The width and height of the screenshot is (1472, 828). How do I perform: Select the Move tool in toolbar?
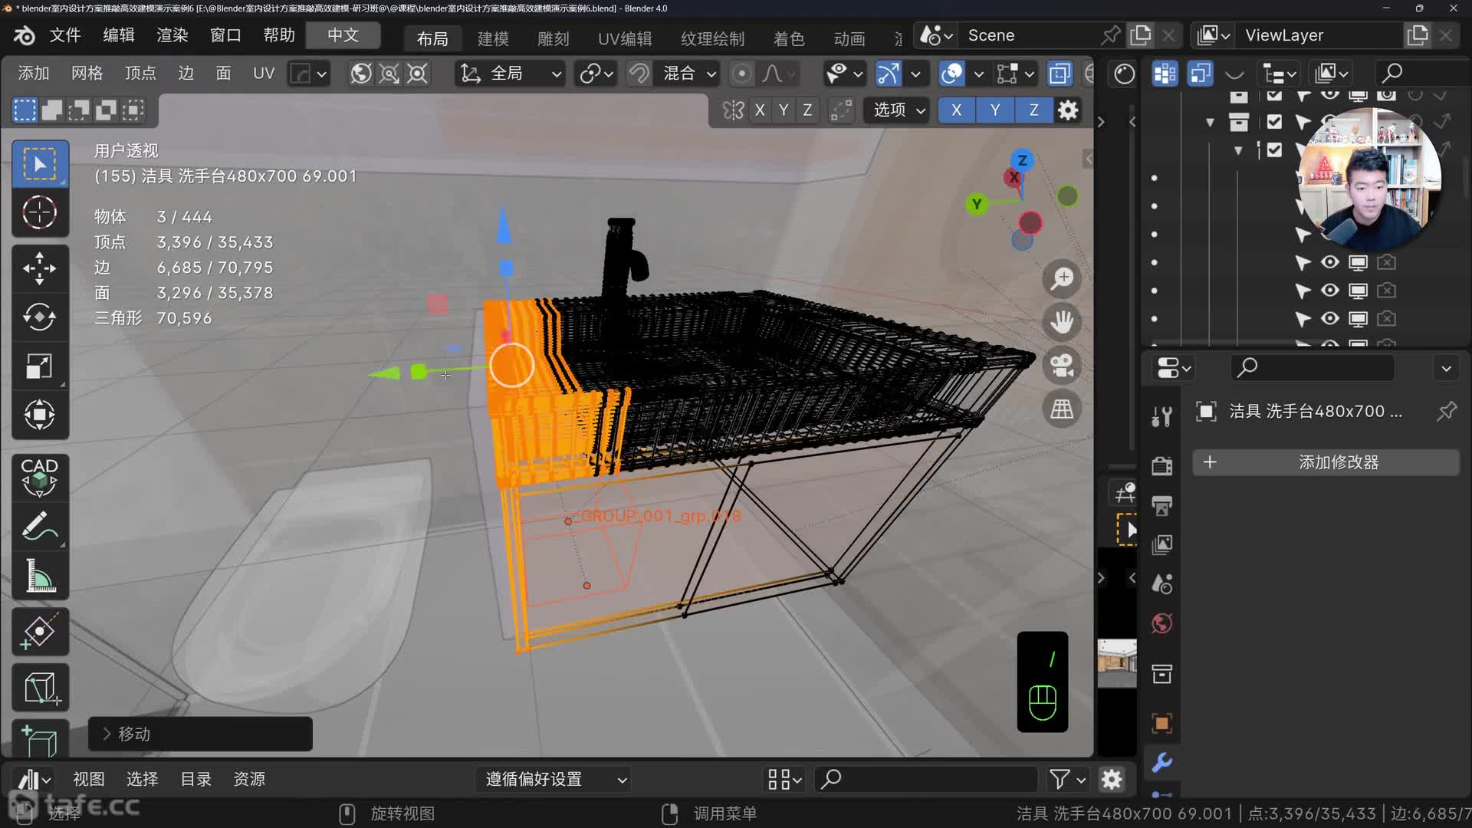pos(40,268)
